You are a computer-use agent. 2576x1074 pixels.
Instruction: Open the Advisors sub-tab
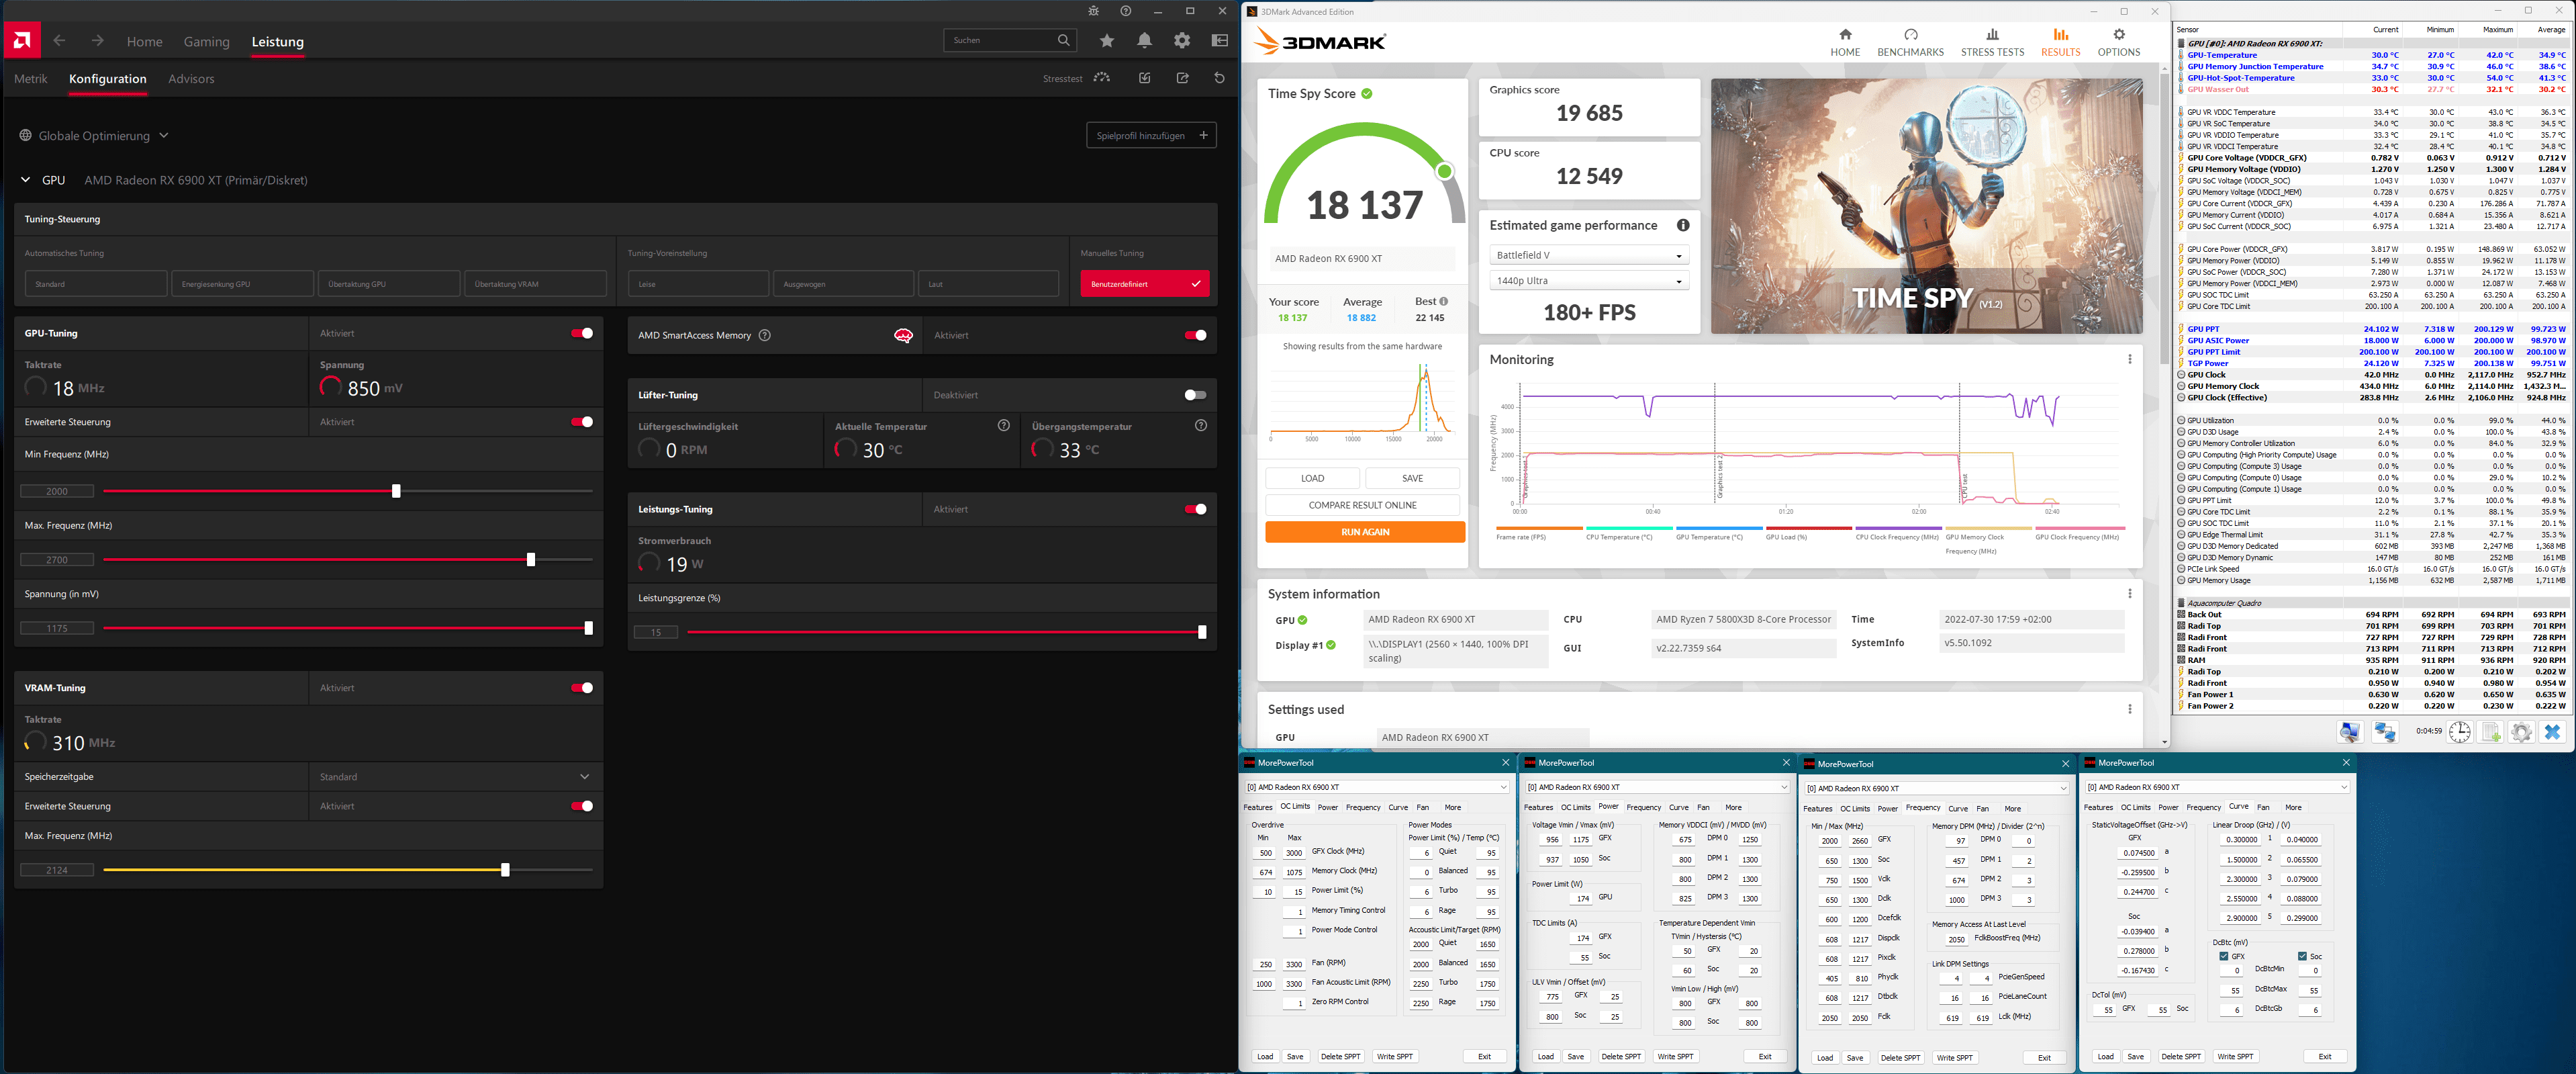pyautogui.click(x=191, y=78)
